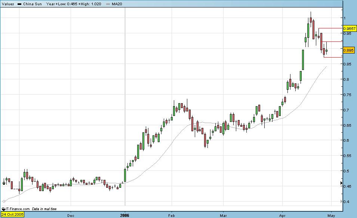Select the 'MA20' indicator label
Screen dimensions: 357x218
tap(117, 4)
